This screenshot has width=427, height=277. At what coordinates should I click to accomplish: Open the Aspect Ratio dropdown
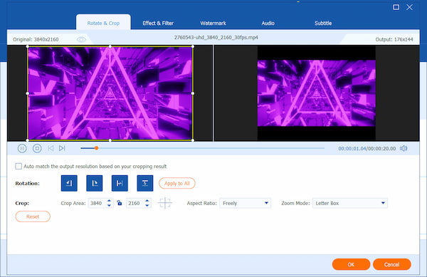coord(245,203)
